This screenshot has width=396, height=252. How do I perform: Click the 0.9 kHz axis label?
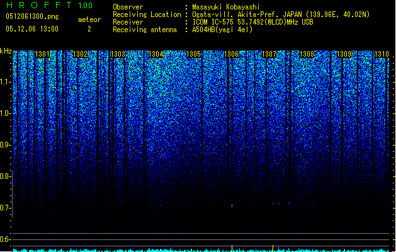[x=5, y=145]
